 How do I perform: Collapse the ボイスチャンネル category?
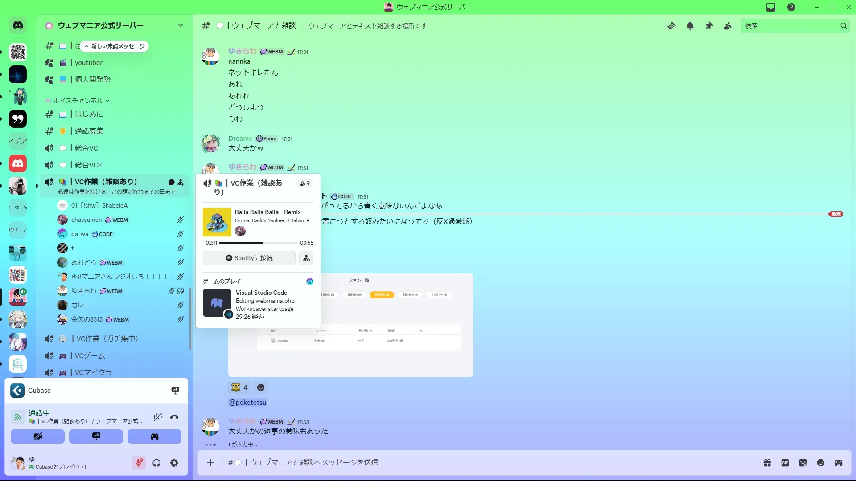(78, 101)
